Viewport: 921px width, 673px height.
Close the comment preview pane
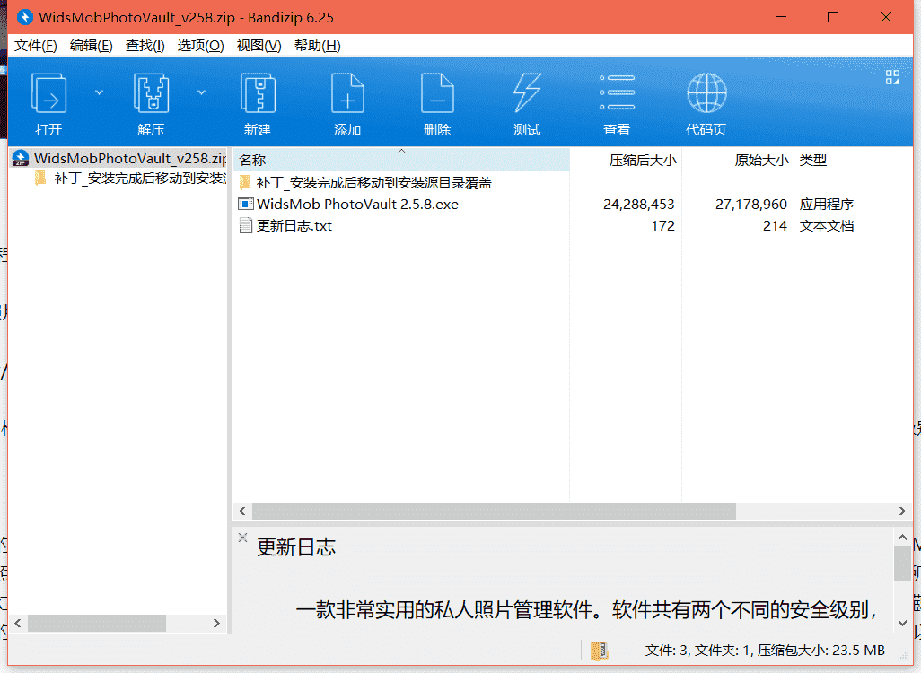[242, 538]
